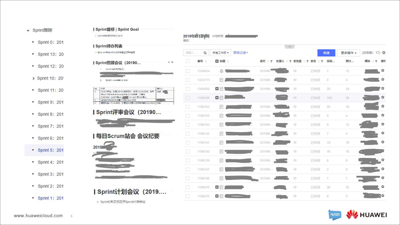Image resolution: width=400 pixels, height=225 pixels.
Task: Tick the checkbox for 1196140
Action: pos(188,151)
